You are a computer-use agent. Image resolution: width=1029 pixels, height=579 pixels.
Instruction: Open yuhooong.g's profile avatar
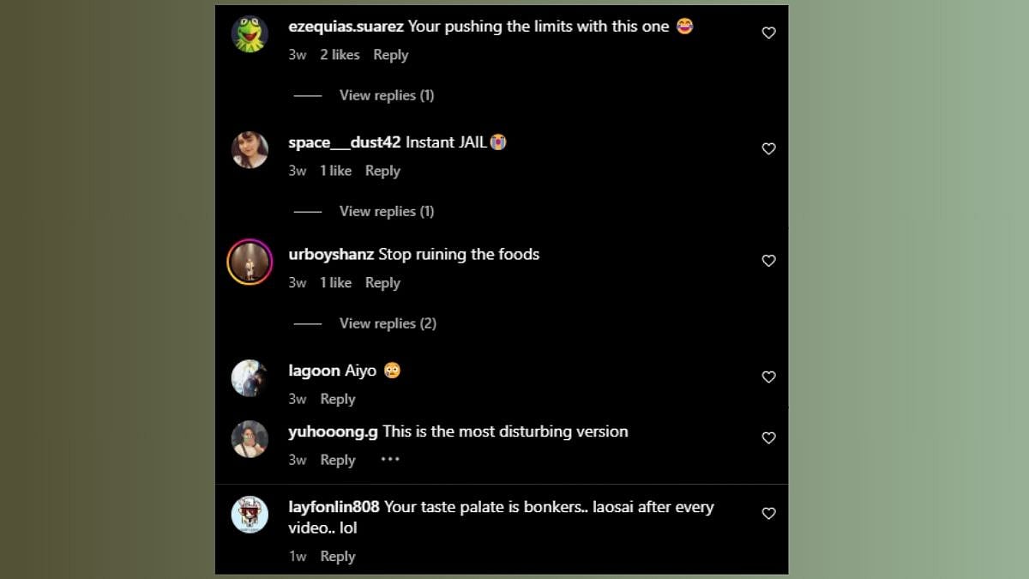(x=250, y=439)
